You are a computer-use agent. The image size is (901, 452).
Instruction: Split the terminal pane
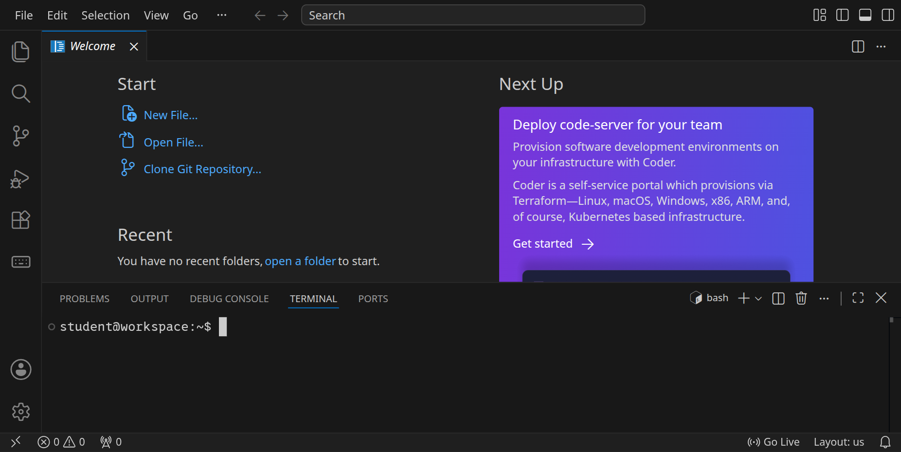(x=778, y=298)
